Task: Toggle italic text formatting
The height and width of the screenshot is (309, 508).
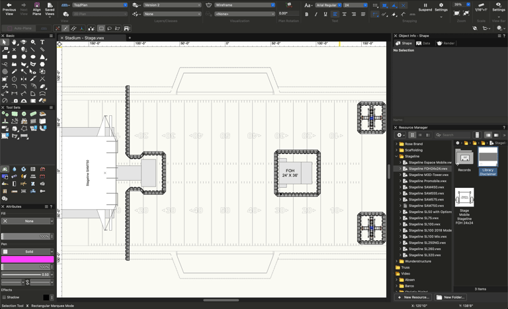Action: (316, 15)
